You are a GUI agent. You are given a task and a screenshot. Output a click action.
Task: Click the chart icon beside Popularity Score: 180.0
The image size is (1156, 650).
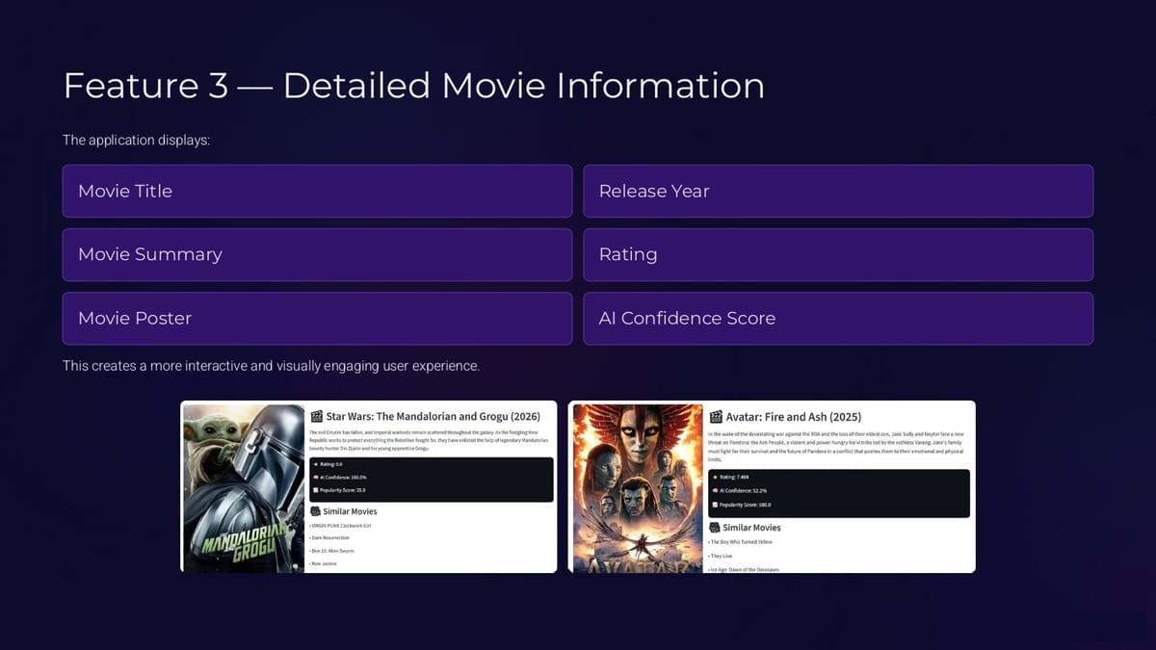click(x=715, y=505)
